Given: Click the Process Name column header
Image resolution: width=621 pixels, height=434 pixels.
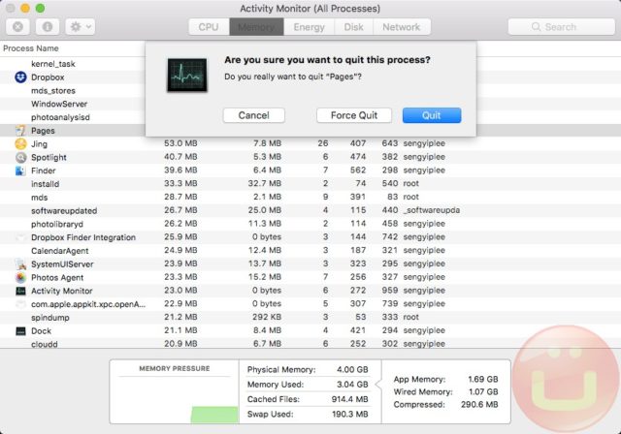Looking at the screenshot, I should (x=31, y=48).
